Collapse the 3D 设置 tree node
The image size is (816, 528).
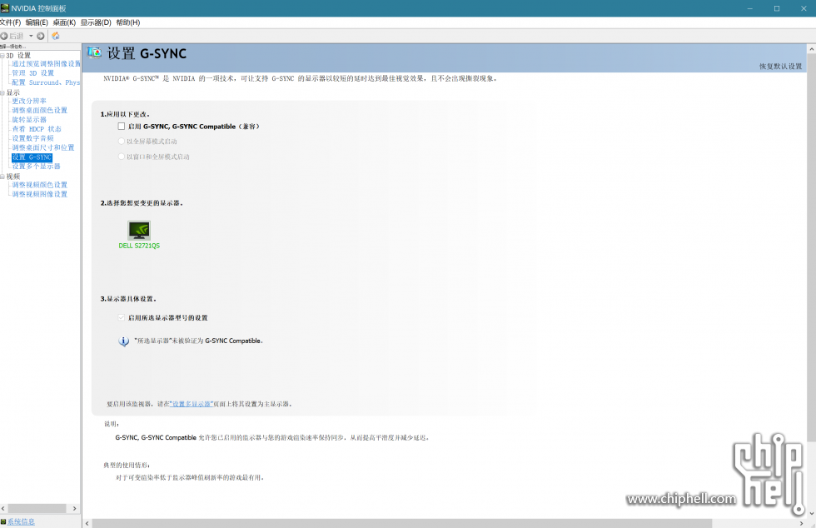point(2,55)
